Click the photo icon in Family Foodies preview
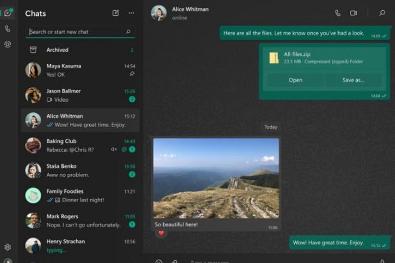 58,200
